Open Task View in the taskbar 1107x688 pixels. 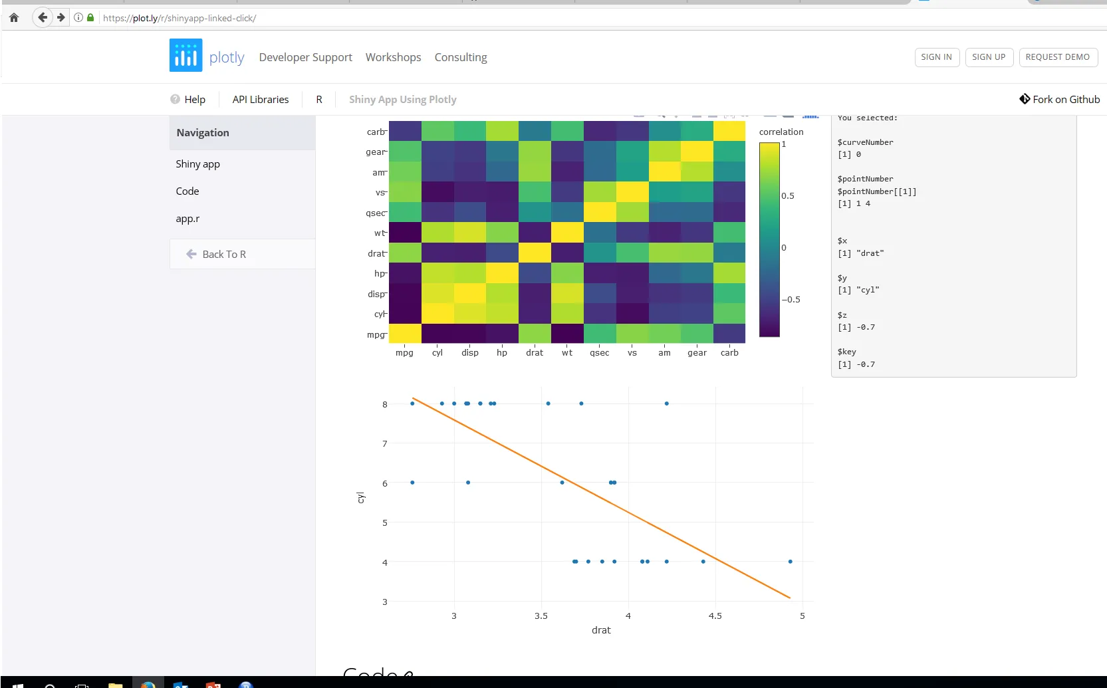pos(82,685)
